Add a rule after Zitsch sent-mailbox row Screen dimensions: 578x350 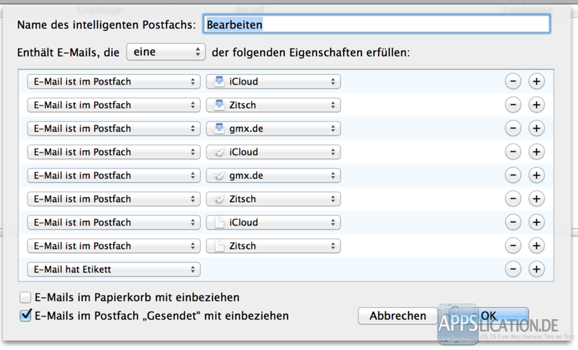tap(536, 199)
